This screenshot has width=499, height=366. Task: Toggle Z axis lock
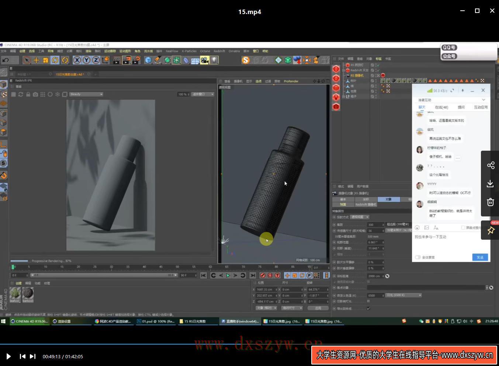[96, 60]
